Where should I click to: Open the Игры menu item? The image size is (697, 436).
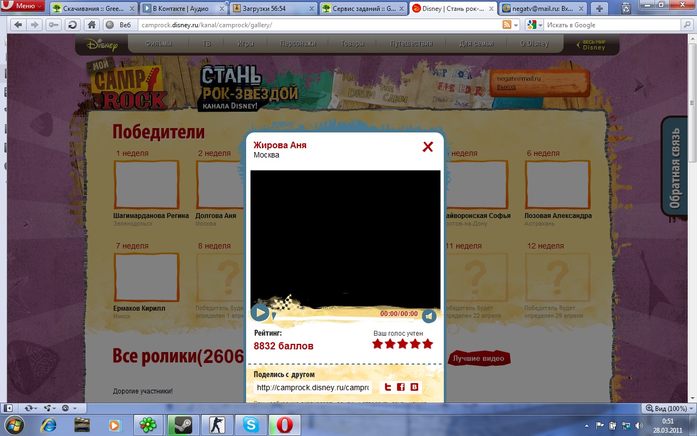(x=246, y=44)
